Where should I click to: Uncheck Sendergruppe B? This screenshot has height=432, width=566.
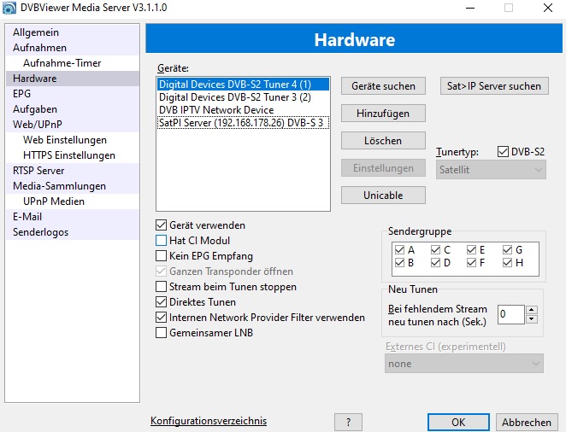point(399,263)
